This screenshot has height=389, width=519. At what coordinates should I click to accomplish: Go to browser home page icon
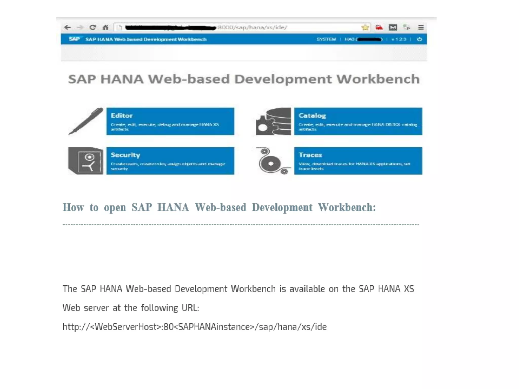tap(105, 27)
